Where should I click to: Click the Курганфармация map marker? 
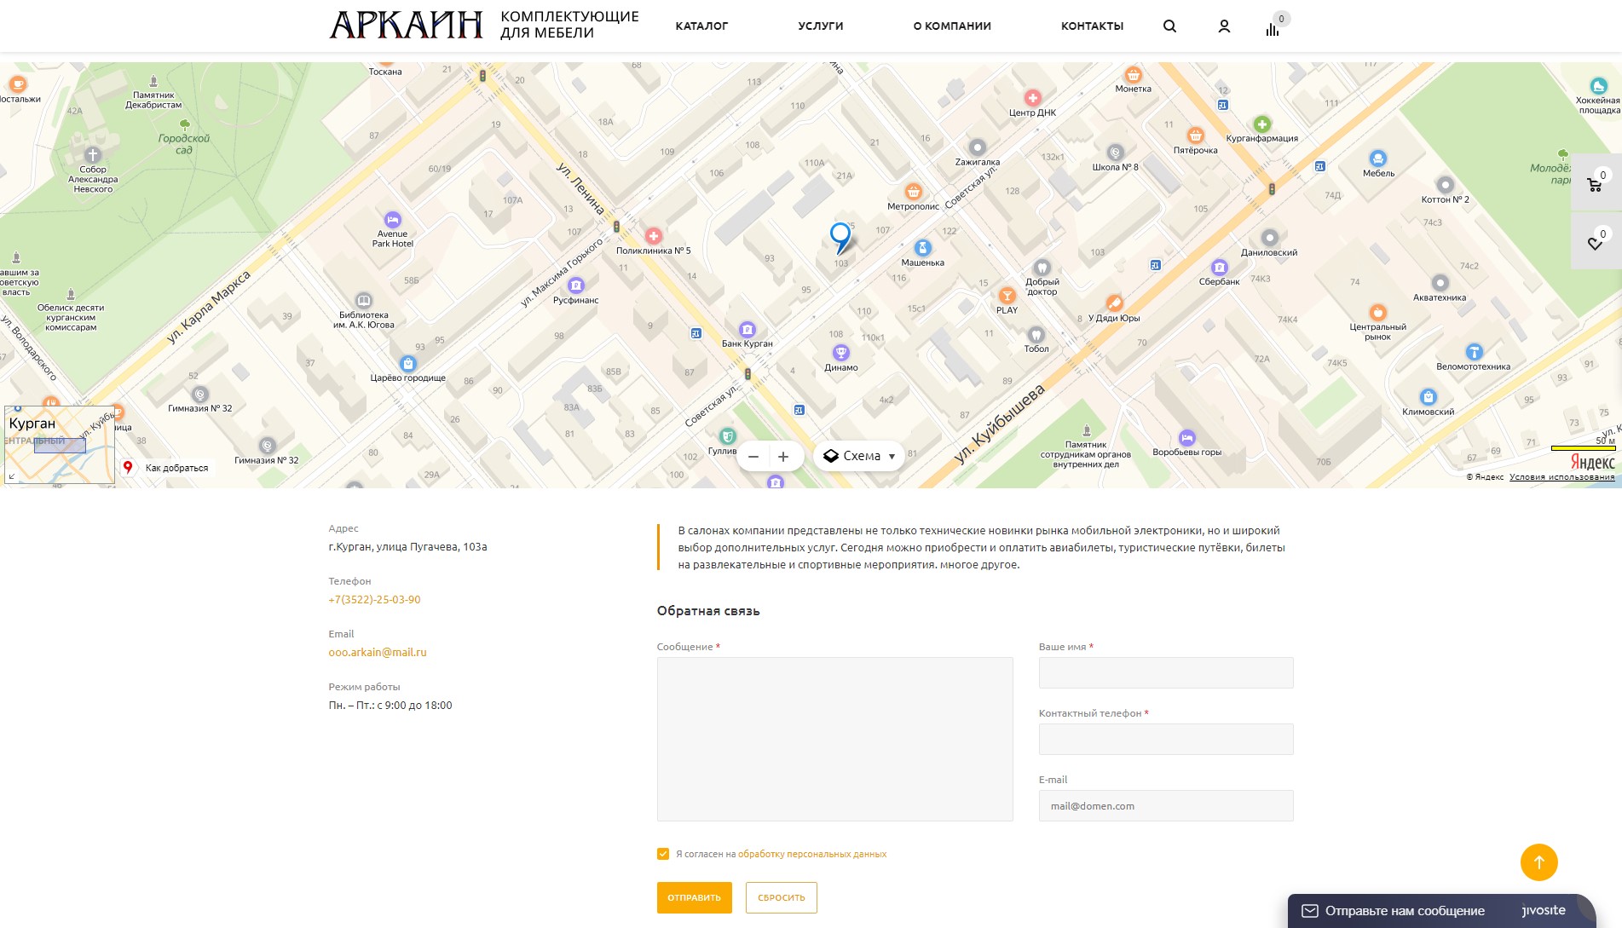(1262, 124)
